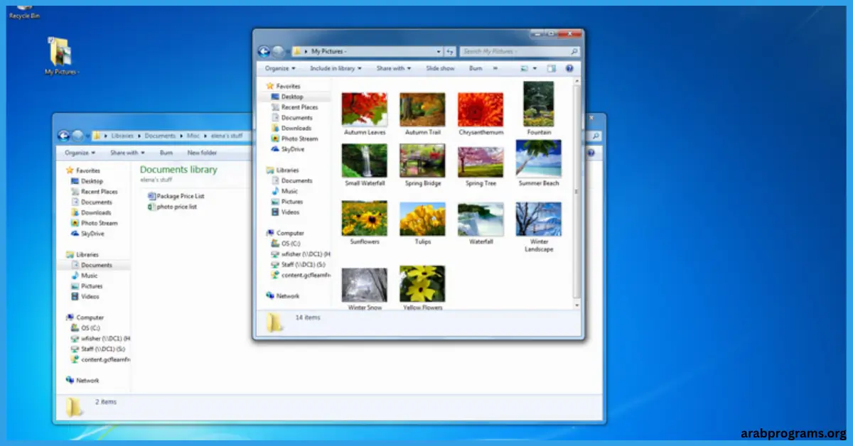Viewport: 853px width, 446px height.
Task: Select Staff (\\DC1) (S:) in Documents window
Action: pos(98,349)
